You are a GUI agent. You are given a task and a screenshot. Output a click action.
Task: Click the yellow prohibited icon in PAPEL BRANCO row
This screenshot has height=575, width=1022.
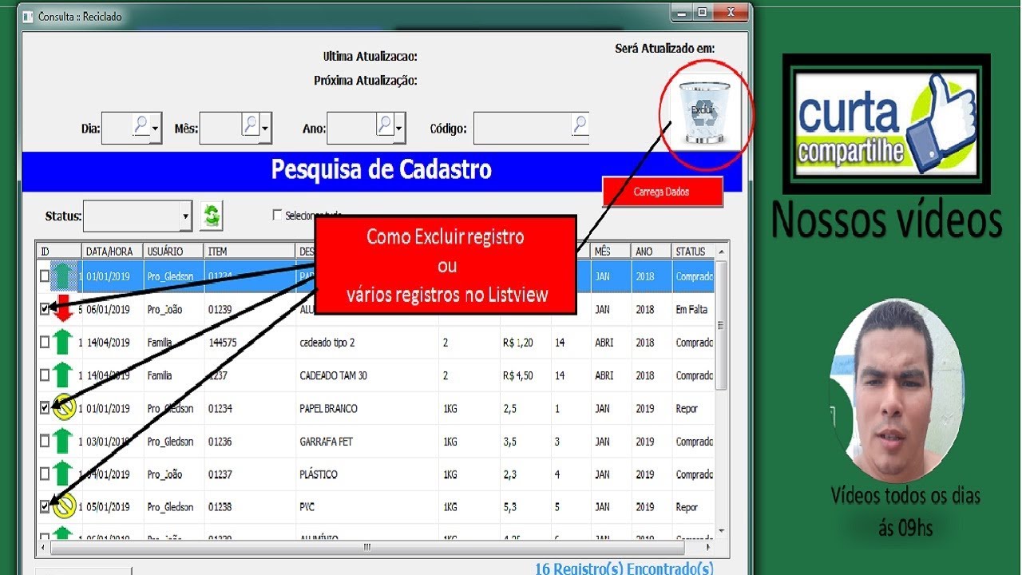[64, 408]
